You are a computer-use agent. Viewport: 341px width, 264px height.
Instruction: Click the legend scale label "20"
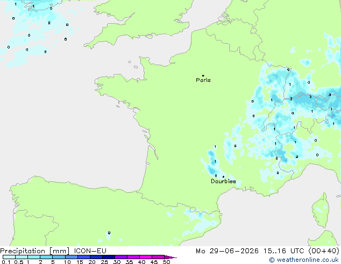pyautogui.click(x=92, y=262)
